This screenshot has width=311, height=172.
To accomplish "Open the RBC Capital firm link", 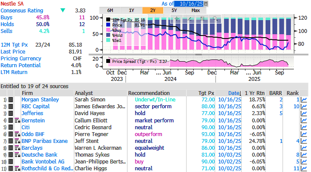I will [36, 107].
